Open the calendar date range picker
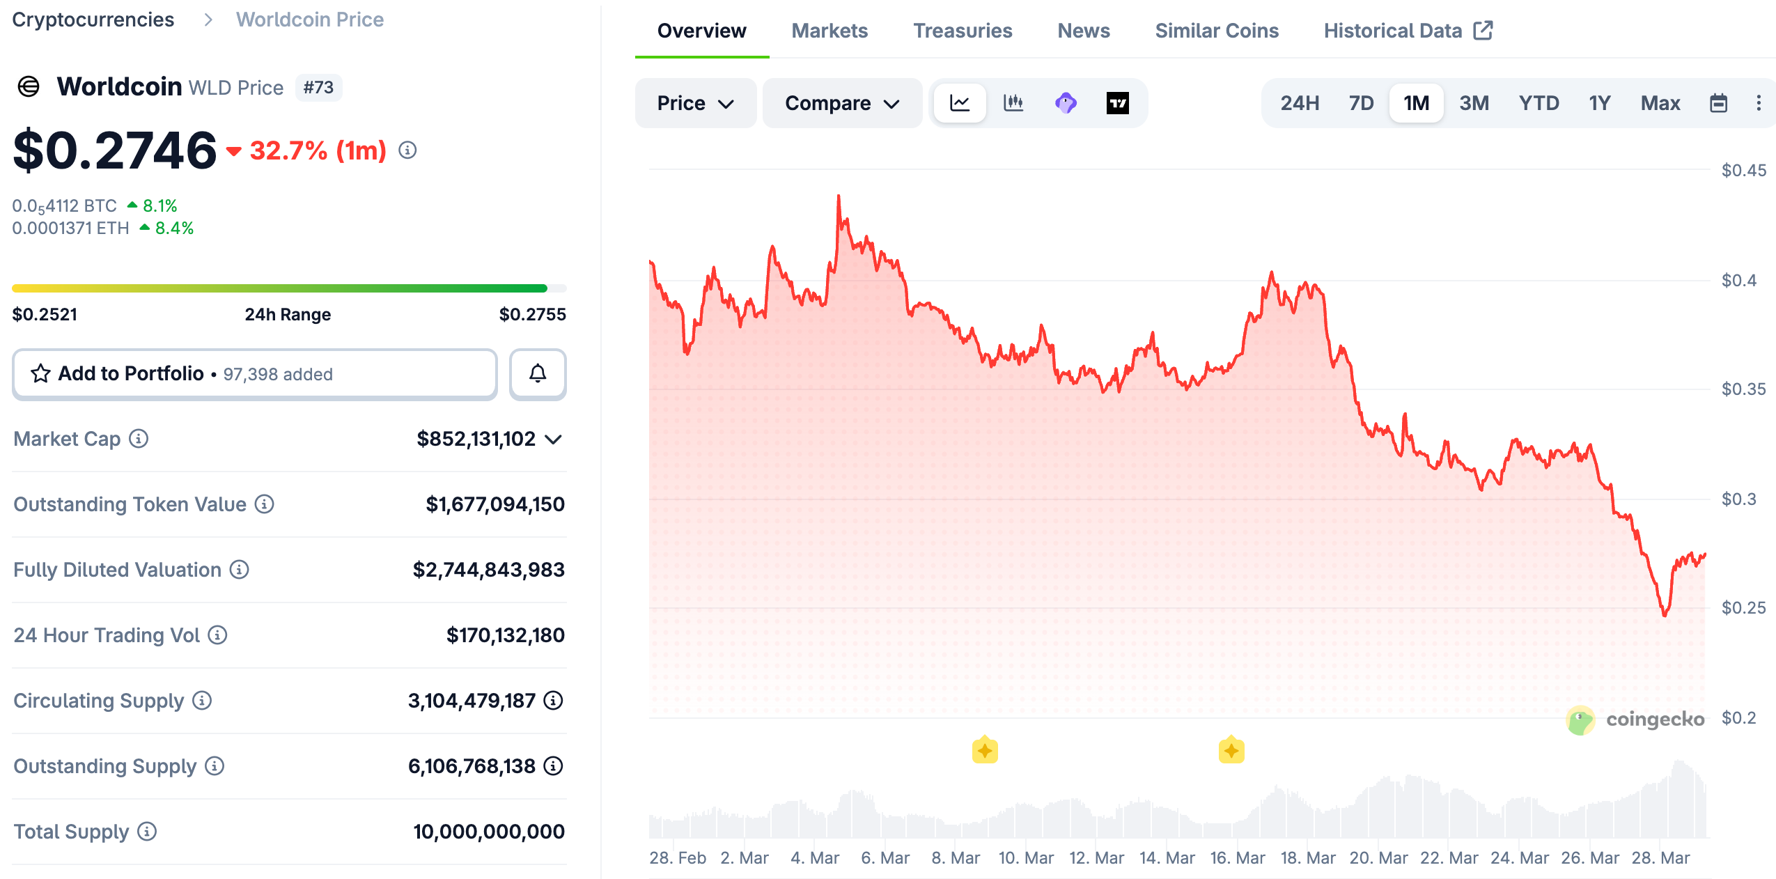 1718,103
